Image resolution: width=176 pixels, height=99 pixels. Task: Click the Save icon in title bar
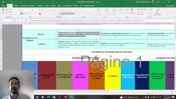3,2
